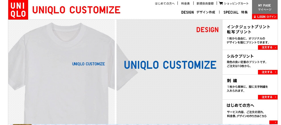
Task: Click the UNIQLO CUSTOMIZE red header title
Action: [x=76, y=10]
